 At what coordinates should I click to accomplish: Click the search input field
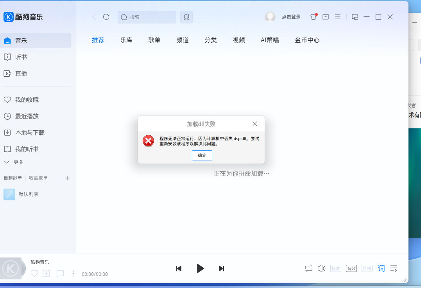[147, 17]
